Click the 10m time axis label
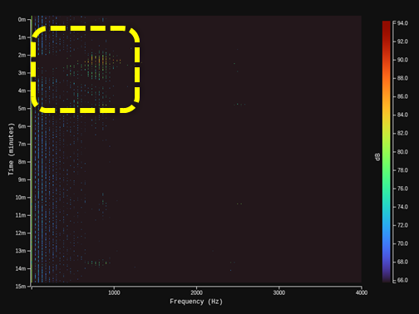This screenshot has width=419, height=314. click(21, 198)
